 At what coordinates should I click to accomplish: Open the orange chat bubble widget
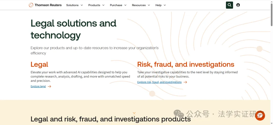click(x=260, y=115)
